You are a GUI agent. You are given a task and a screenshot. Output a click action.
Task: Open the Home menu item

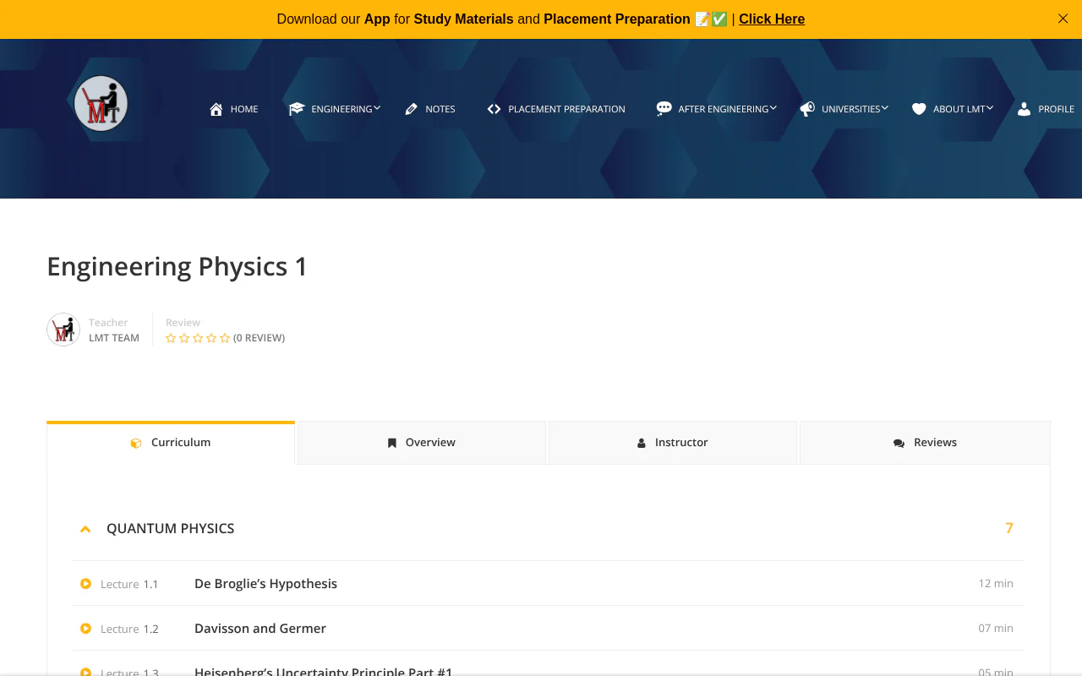[244, 109]
